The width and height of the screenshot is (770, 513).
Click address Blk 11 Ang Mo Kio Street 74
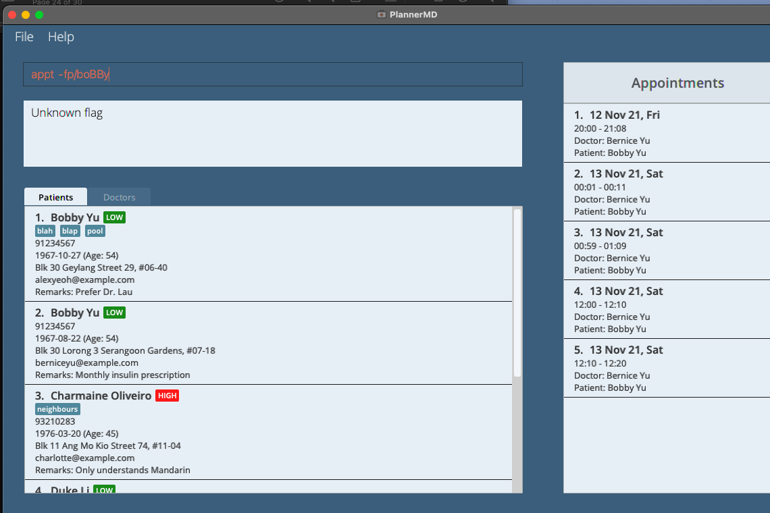tap(107, 446)
